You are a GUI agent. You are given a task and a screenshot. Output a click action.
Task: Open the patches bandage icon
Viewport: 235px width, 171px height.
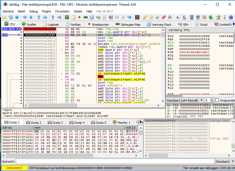pos(145,17)
